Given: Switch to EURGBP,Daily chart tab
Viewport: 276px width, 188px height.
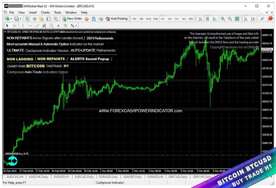Looking at the screenshot, I should click(x=133, y=177).
